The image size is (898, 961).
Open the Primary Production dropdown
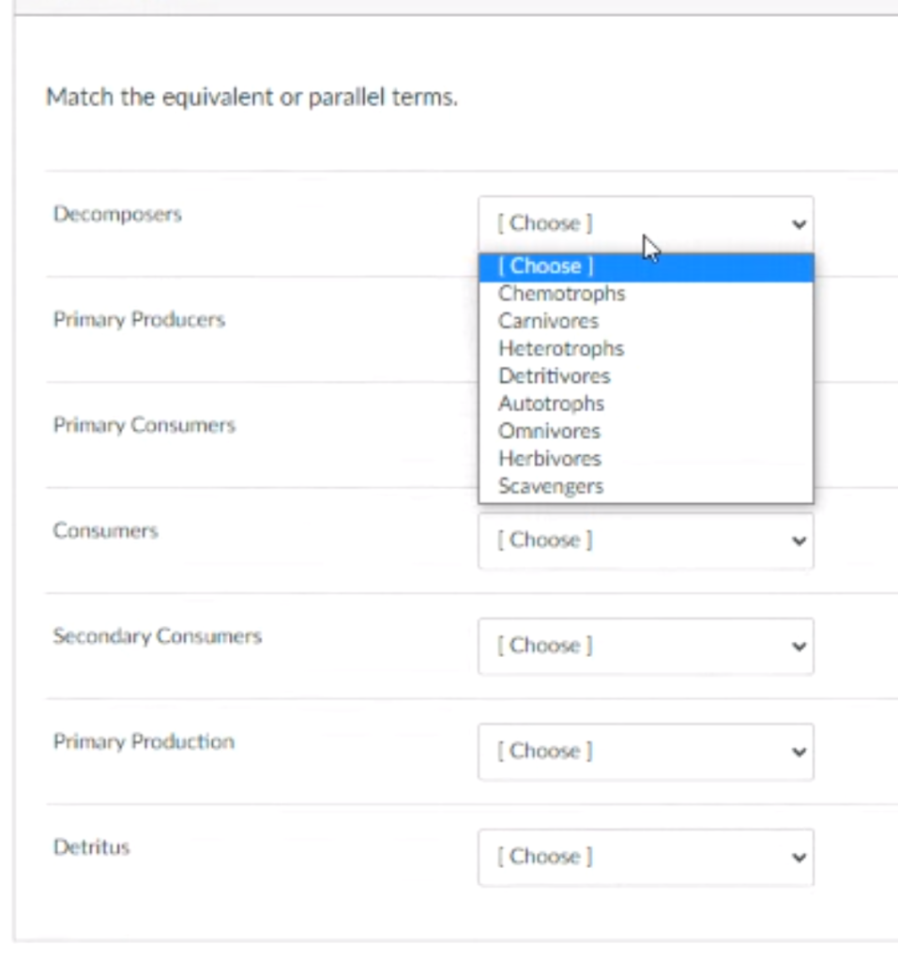tap(645, 751)
